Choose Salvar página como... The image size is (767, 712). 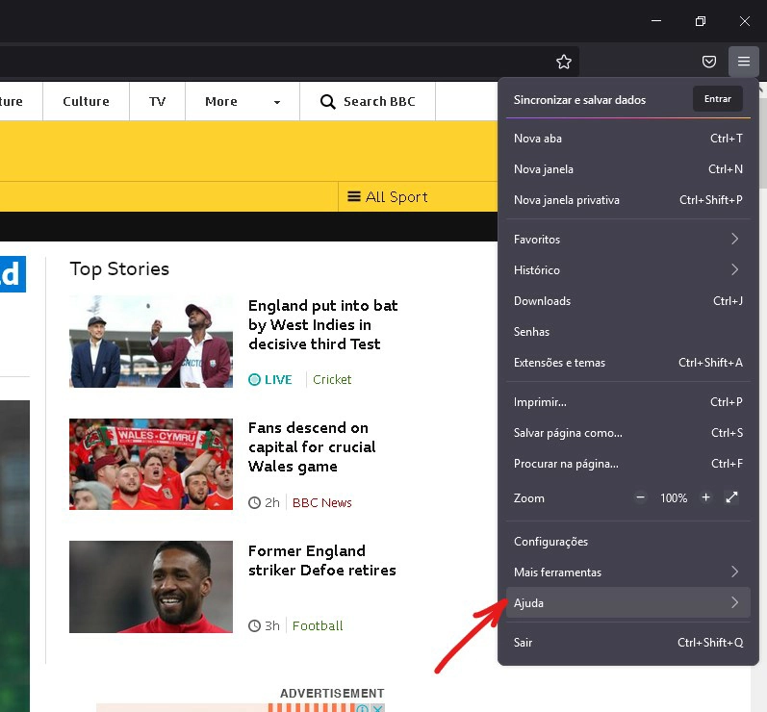click(x=628, y=433)
